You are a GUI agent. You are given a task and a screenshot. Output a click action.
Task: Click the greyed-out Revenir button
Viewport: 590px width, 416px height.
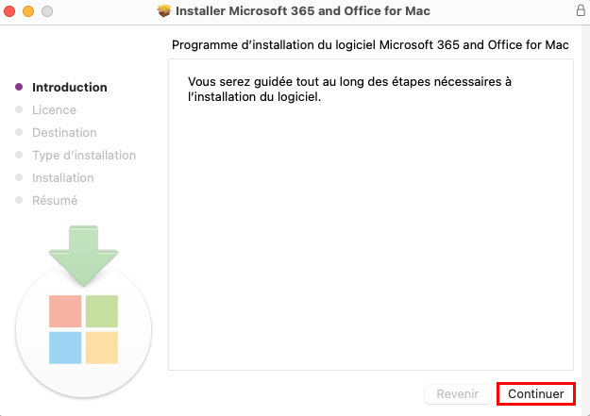click(458, 393)
